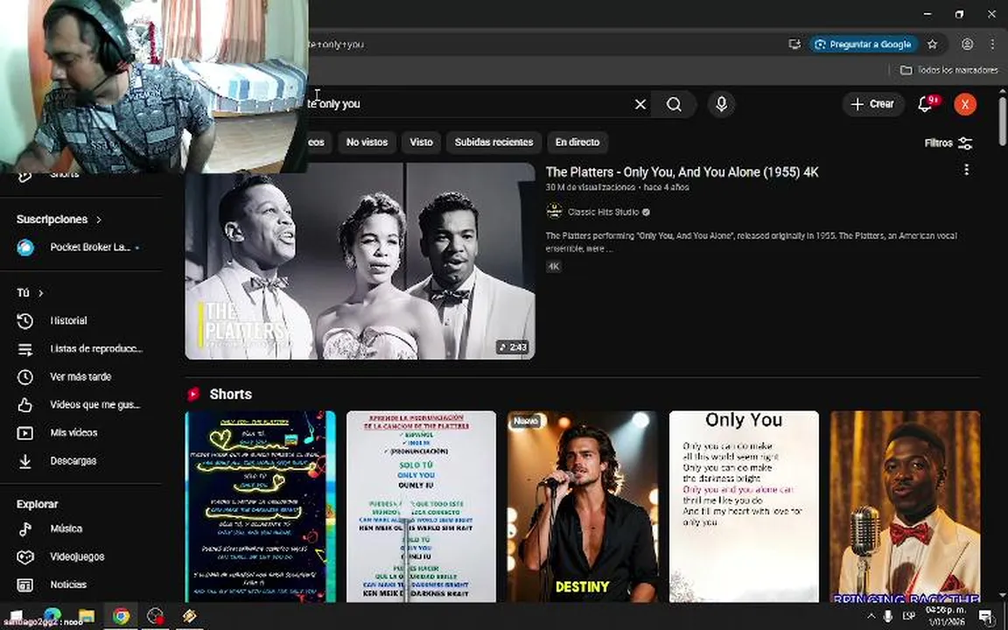1008x630 pixels.
Task: Open the Videojuegos controller icon
Action: (x=25, y=556)
